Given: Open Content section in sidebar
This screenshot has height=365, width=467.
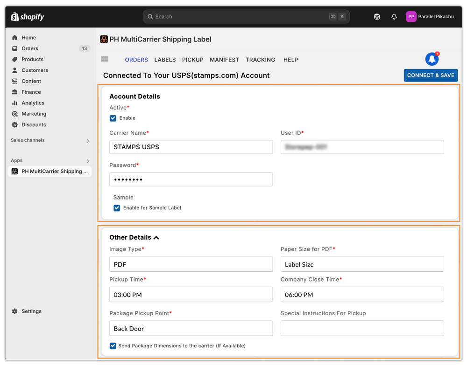Looking at the screenshot, I should click(31, 81).
